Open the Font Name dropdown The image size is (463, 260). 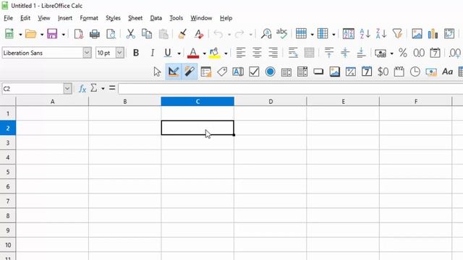click(x=87, y=53)
